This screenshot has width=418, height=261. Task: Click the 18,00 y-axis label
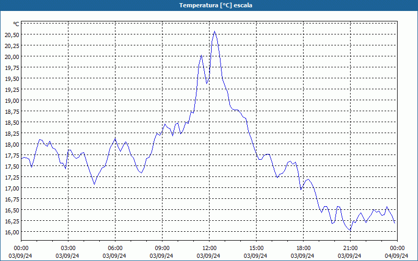click(12, 145)
